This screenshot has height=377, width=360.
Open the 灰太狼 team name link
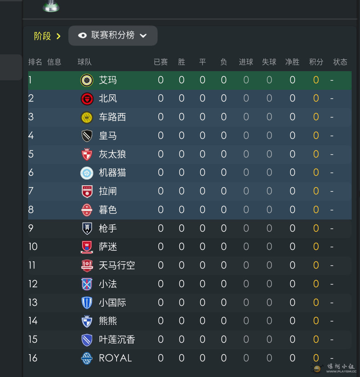tap(112, 154)
